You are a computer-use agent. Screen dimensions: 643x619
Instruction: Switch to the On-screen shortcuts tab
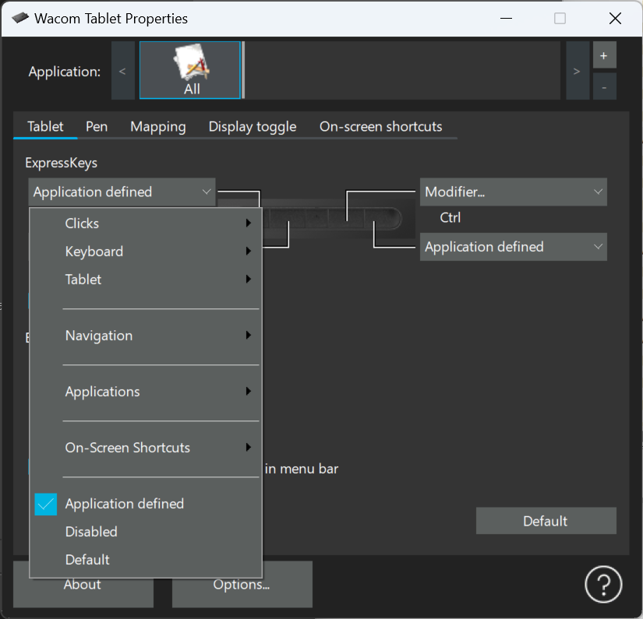point(380,127)
